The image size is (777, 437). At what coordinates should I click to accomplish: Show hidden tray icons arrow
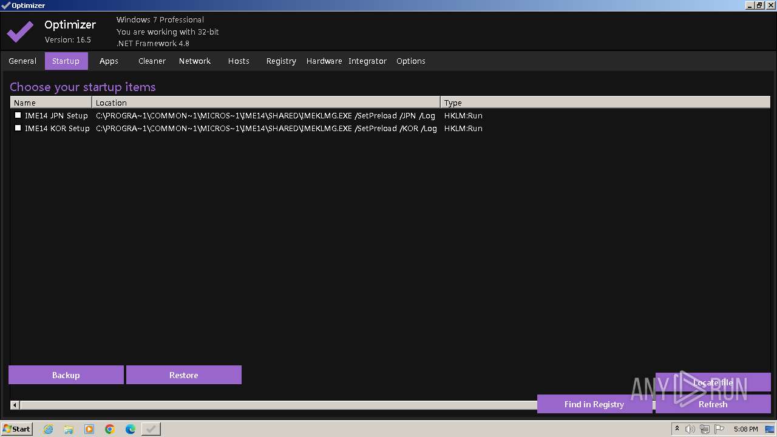coord(677,429)
